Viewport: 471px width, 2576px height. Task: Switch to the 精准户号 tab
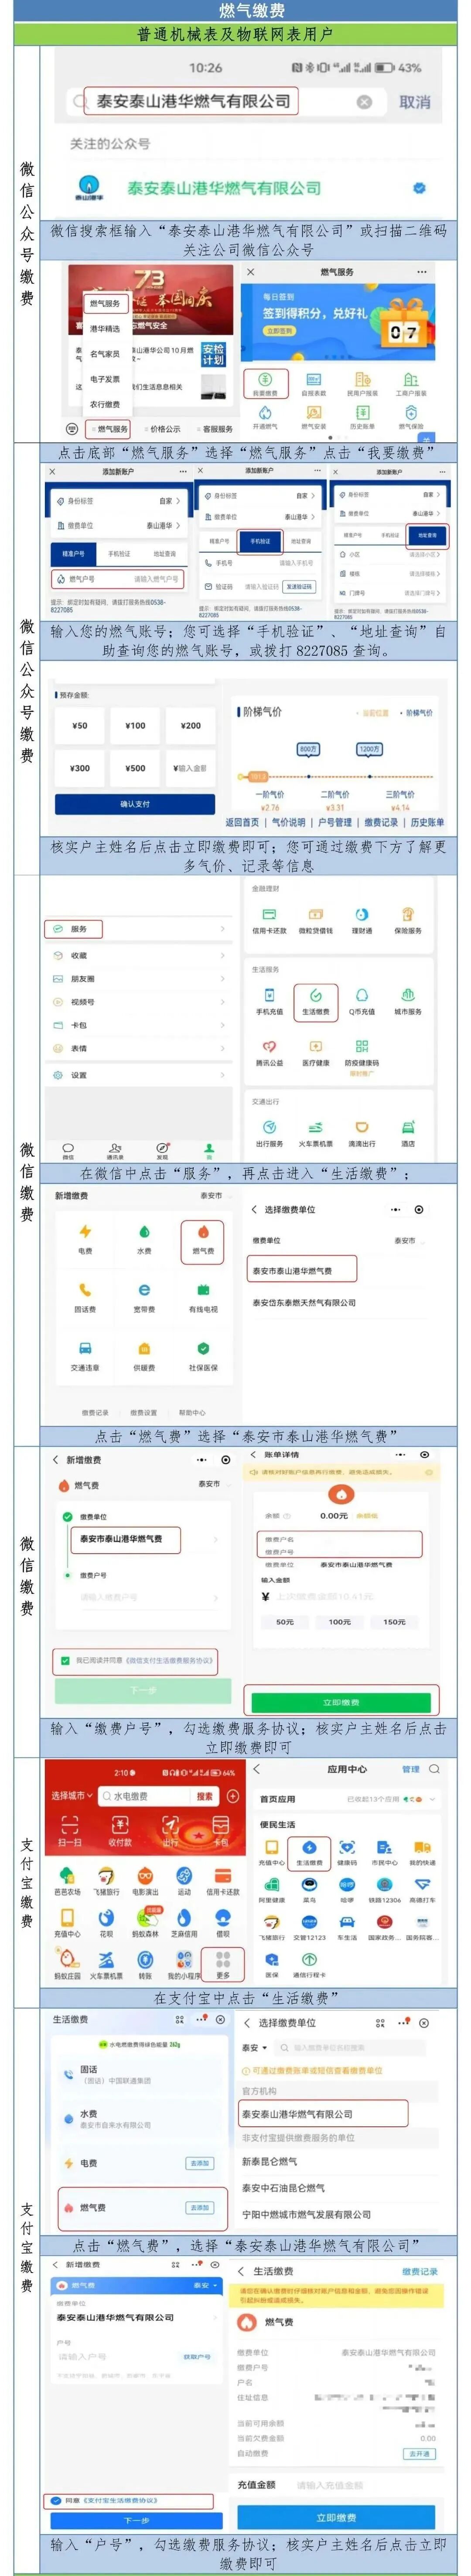pos(73,553)
